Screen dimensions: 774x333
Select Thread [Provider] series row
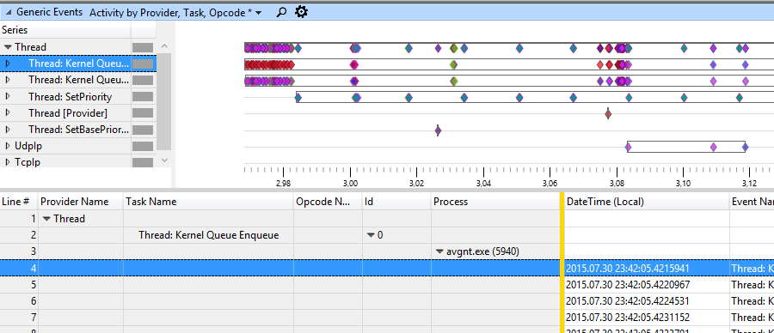point(68,112)
